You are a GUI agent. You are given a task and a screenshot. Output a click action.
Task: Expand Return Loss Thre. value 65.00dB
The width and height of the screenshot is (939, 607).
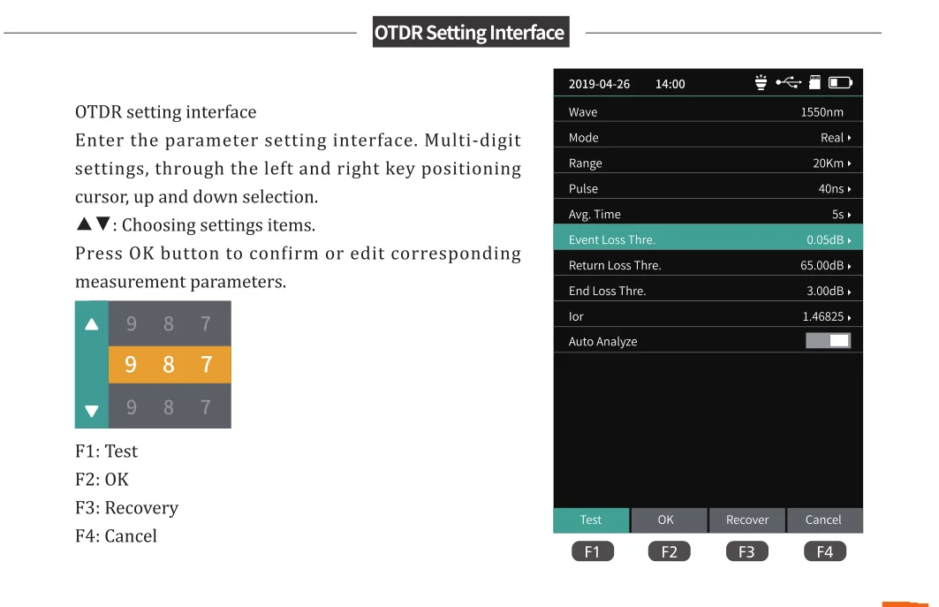tap(825, 265)
